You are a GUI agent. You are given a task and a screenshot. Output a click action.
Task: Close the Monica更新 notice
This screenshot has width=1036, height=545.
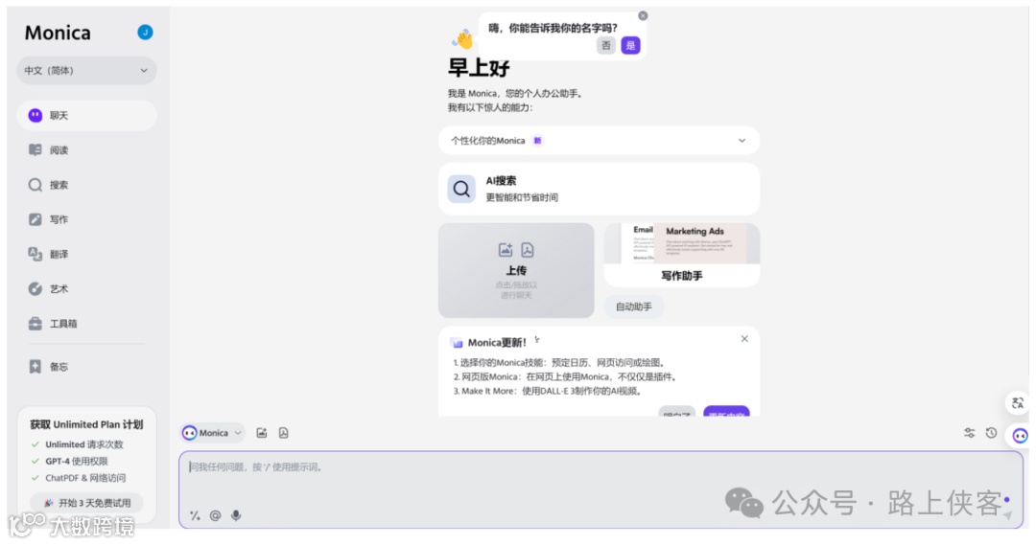click(x=744, y=338)
